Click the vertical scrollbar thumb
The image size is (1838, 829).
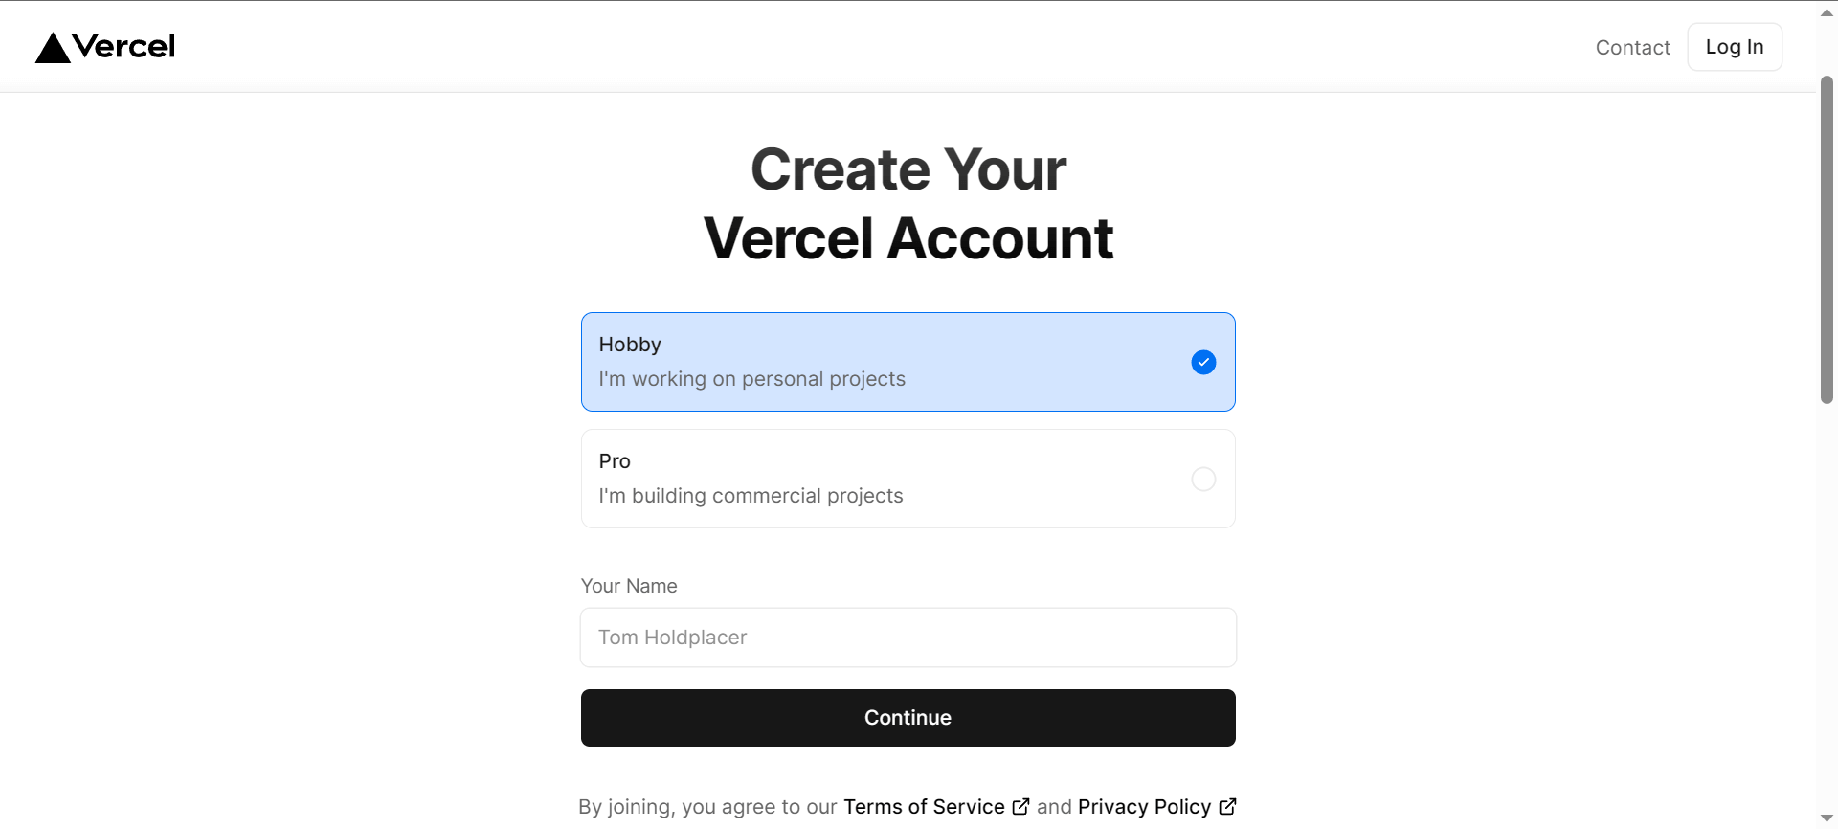tap(1827, 239)
